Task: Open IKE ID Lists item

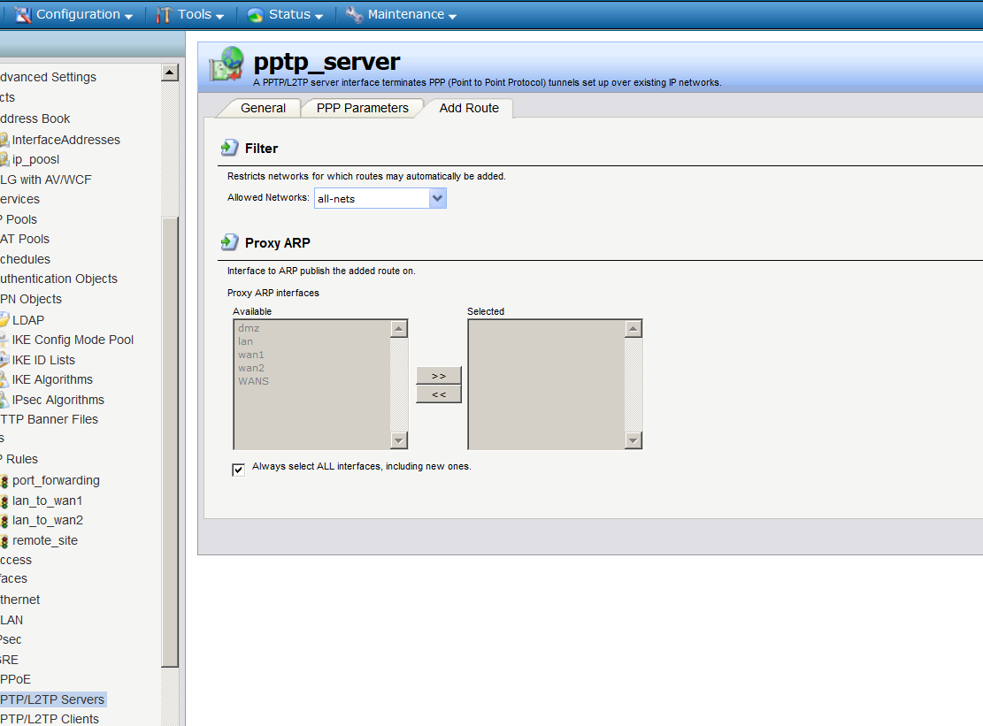Action: coord(43,360)
